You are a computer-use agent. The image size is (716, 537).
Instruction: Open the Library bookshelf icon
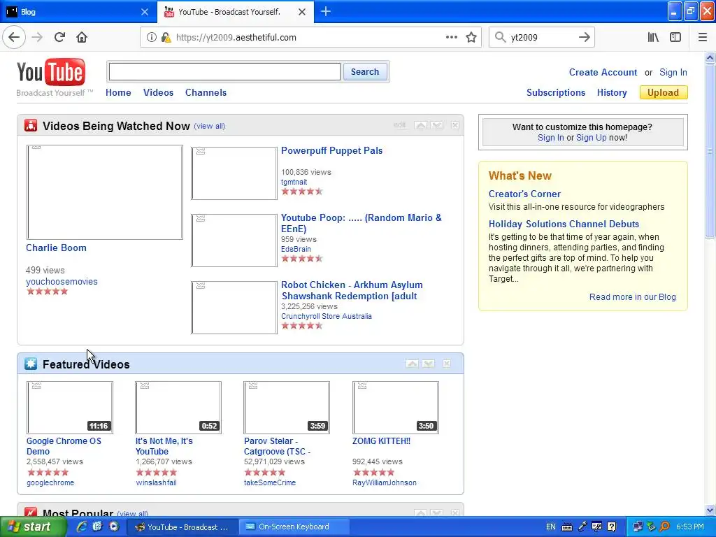[x=653, y=38]
